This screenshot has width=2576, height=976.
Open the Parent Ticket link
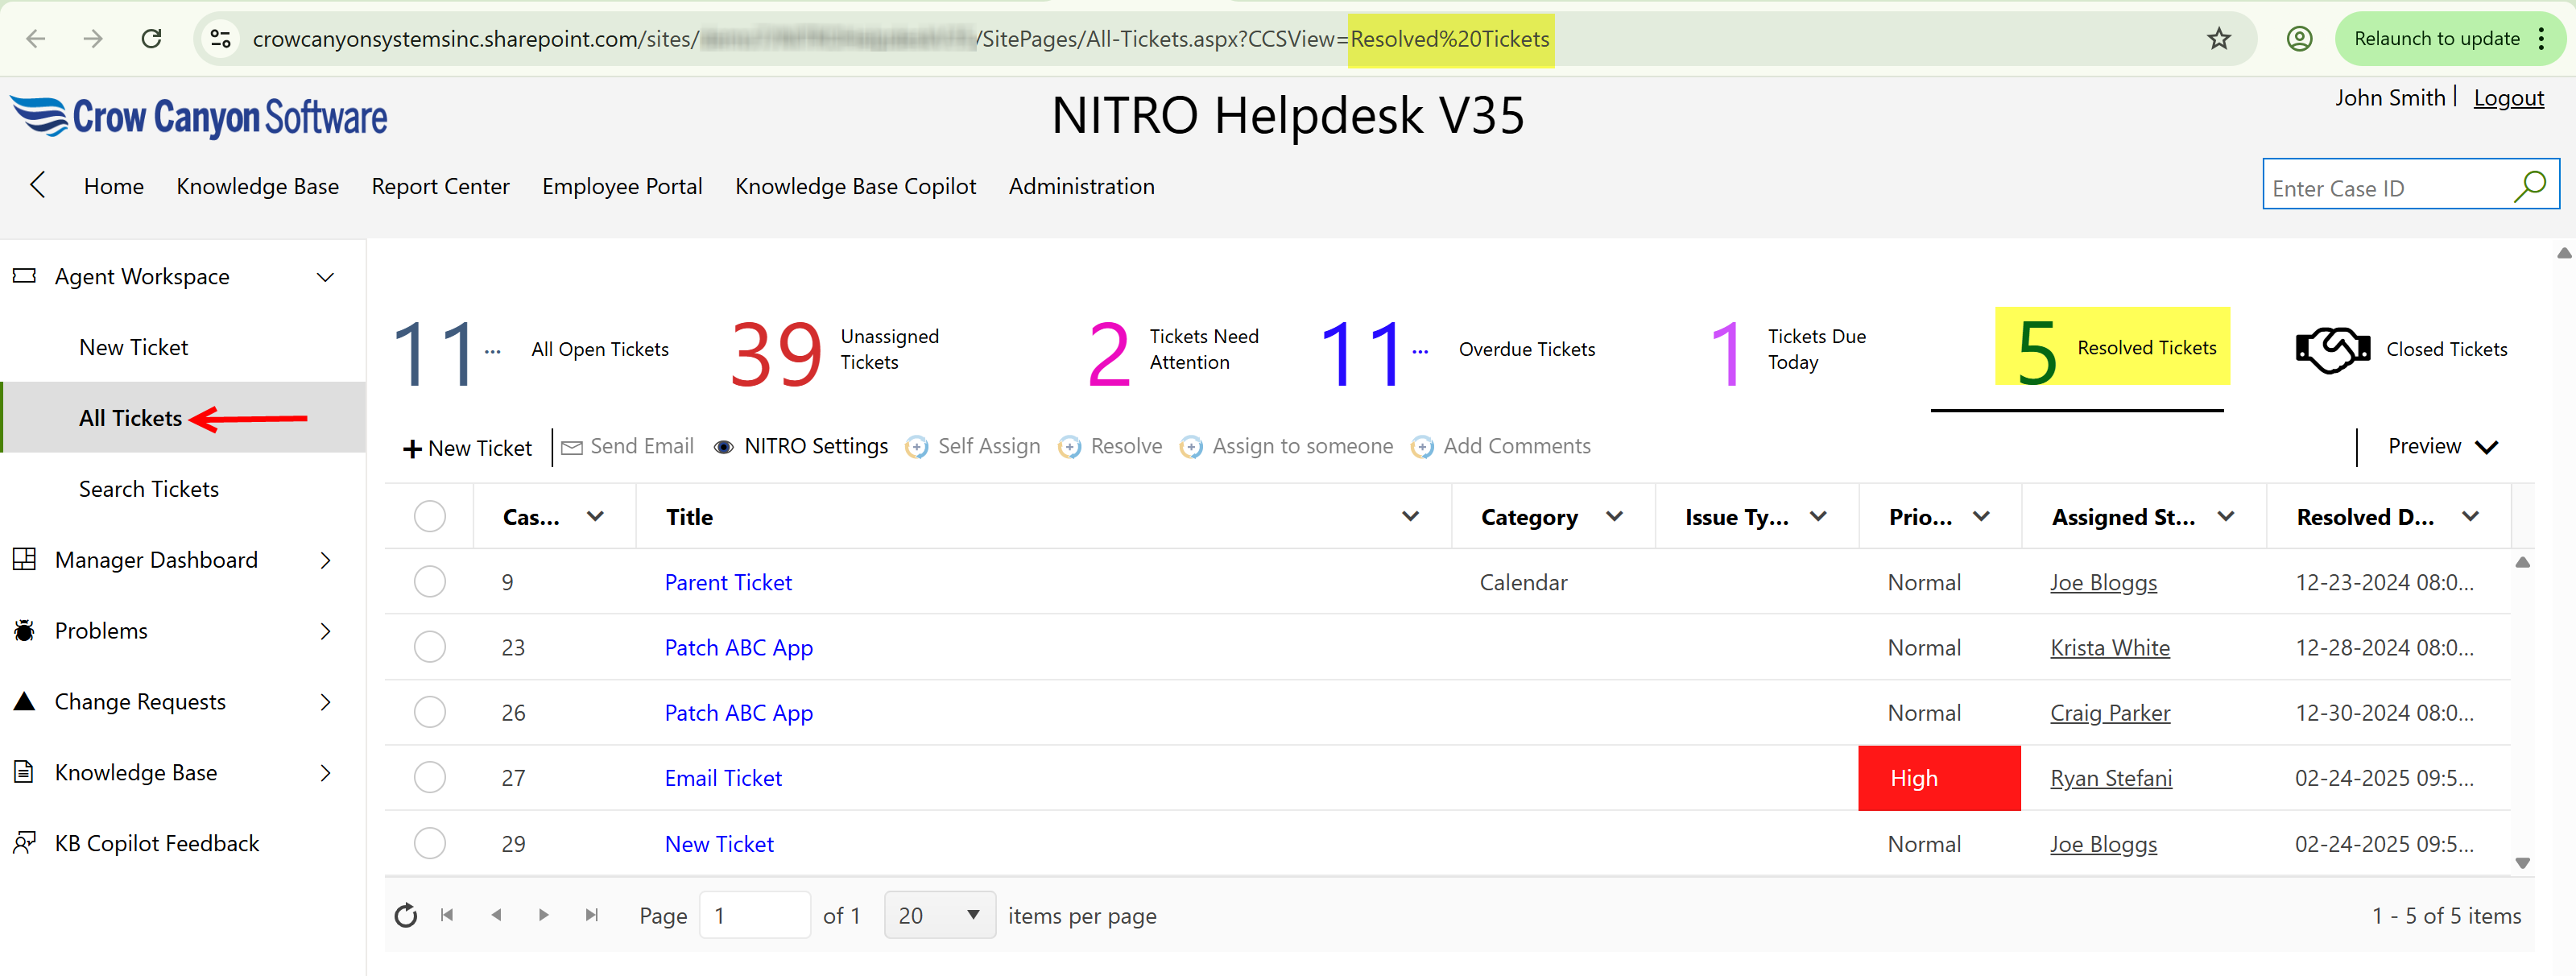(x=727, y=581)
